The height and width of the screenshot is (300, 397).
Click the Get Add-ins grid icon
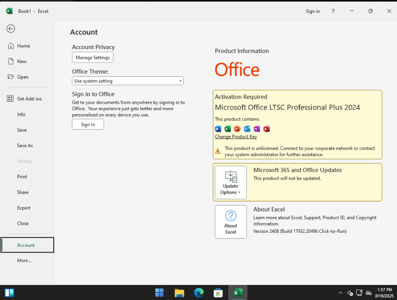point(10,99)
